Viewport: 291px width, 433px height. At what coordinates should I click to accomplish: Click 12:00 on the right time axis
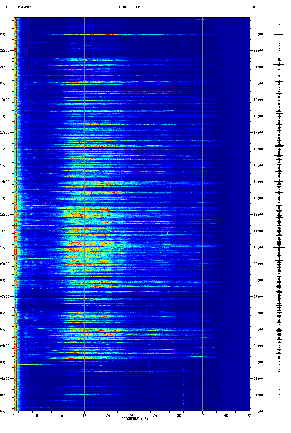pos(258,215)
